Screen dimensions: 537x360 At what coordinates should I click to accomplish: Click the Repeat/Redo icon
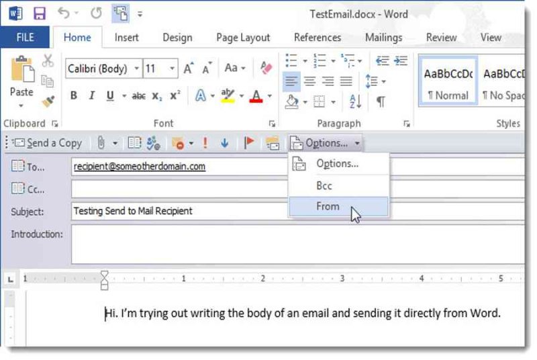[96, 13]
